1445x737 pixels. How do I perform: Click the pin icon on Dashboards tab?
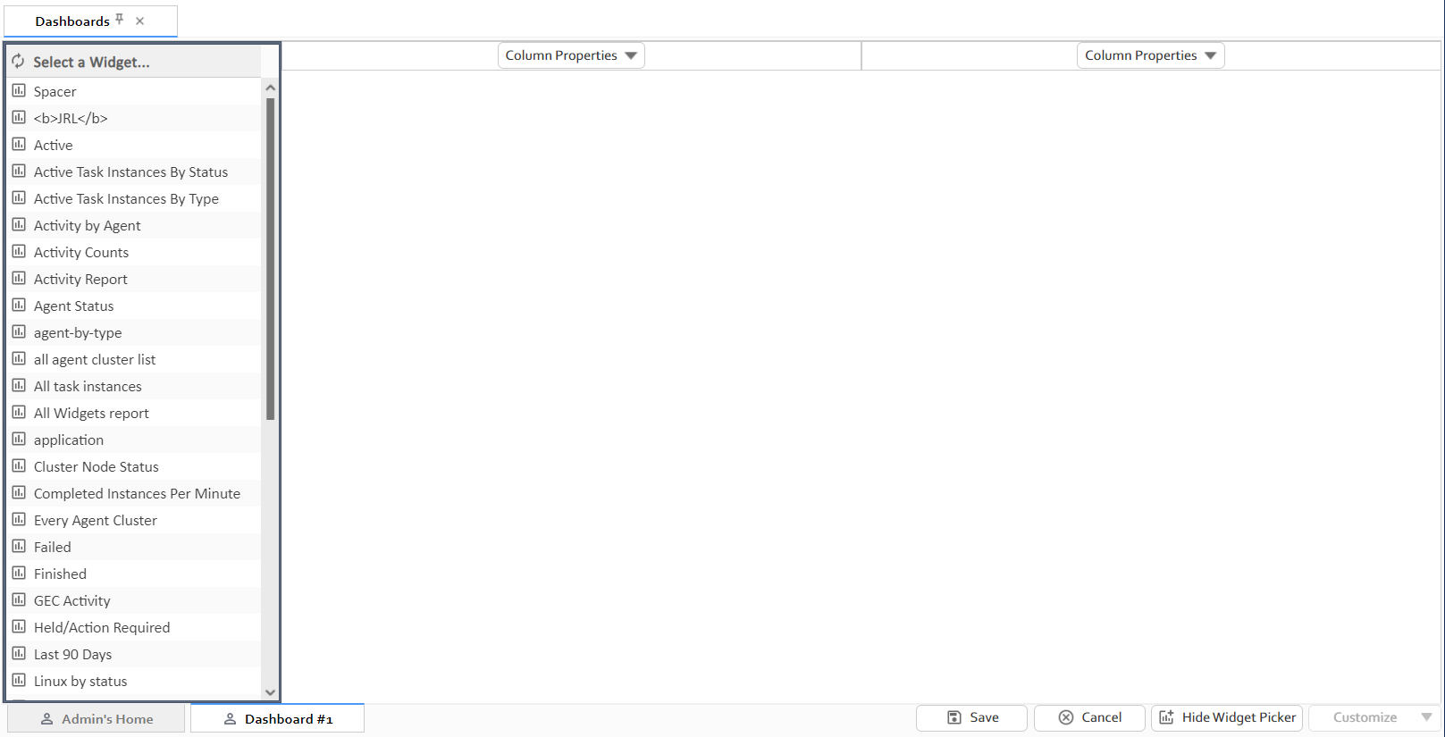coord(120,20)
